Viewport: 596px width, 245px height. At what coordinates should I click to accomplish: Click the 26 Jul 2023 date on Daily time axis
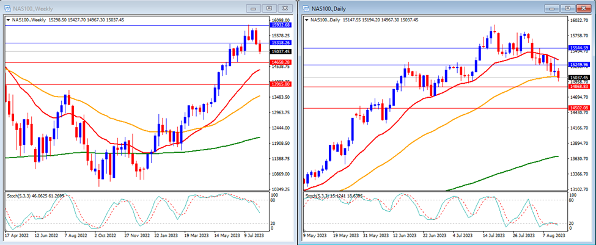[524, 235]
